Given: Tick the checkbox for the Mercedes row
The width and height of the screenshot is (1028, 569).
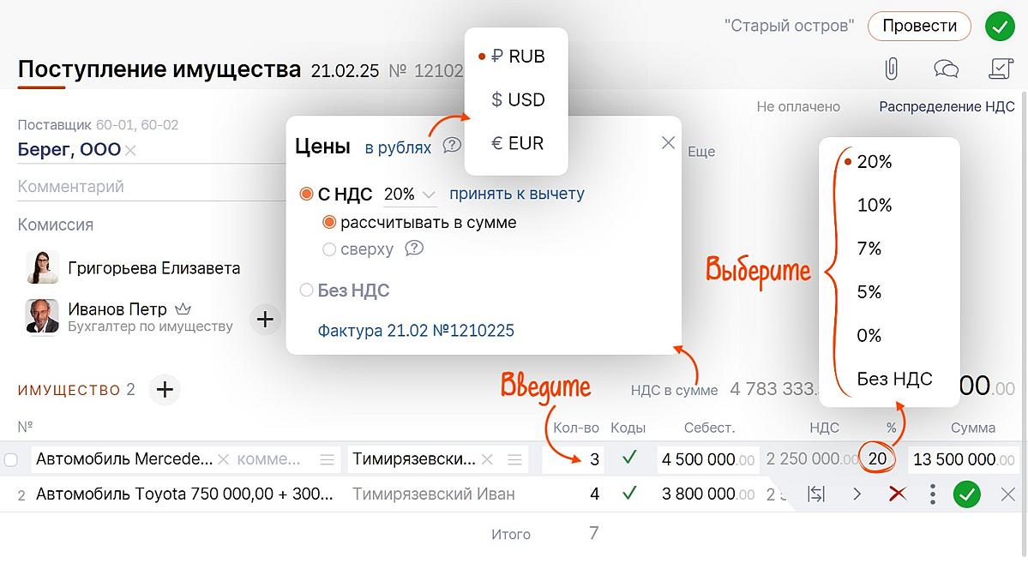Looking at the screenshot, I should tap(11, 460).
